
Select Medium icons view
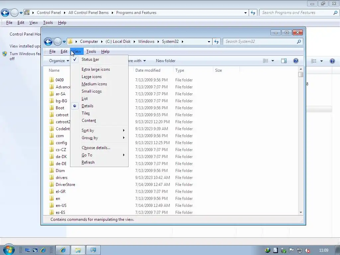(x=99, y=84)
